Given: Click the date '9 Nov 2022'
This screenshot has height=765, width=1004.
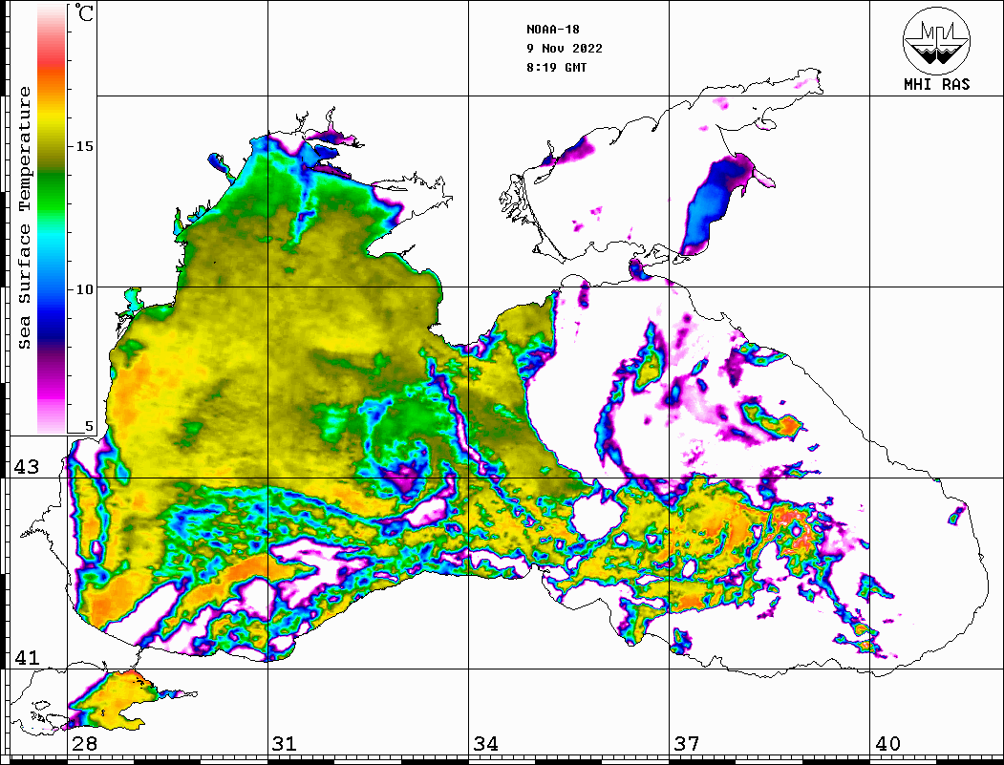Looking at the screenshot, I should point(565,49).
